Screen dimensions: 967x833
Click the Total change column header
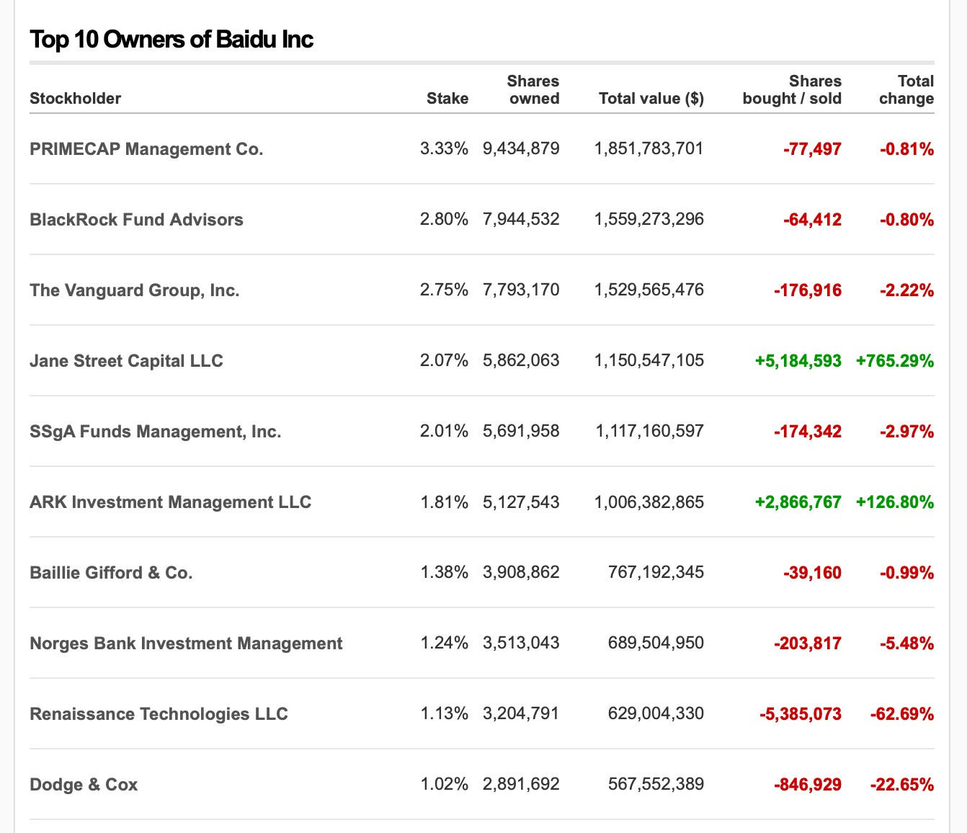[906, 90]
